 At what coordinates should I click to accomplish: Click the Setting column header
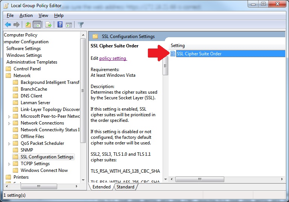click(178, 46)
